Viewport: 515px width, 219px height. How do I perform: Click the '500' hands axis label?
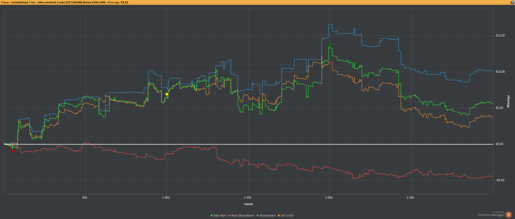pyautogui.click(x=85, y=198)
